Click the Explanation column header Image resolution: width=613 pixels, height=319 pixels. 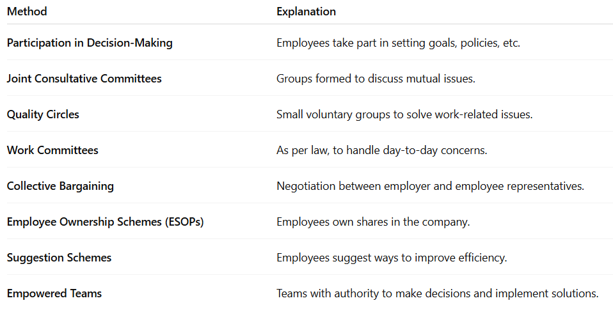click(306, 12)
